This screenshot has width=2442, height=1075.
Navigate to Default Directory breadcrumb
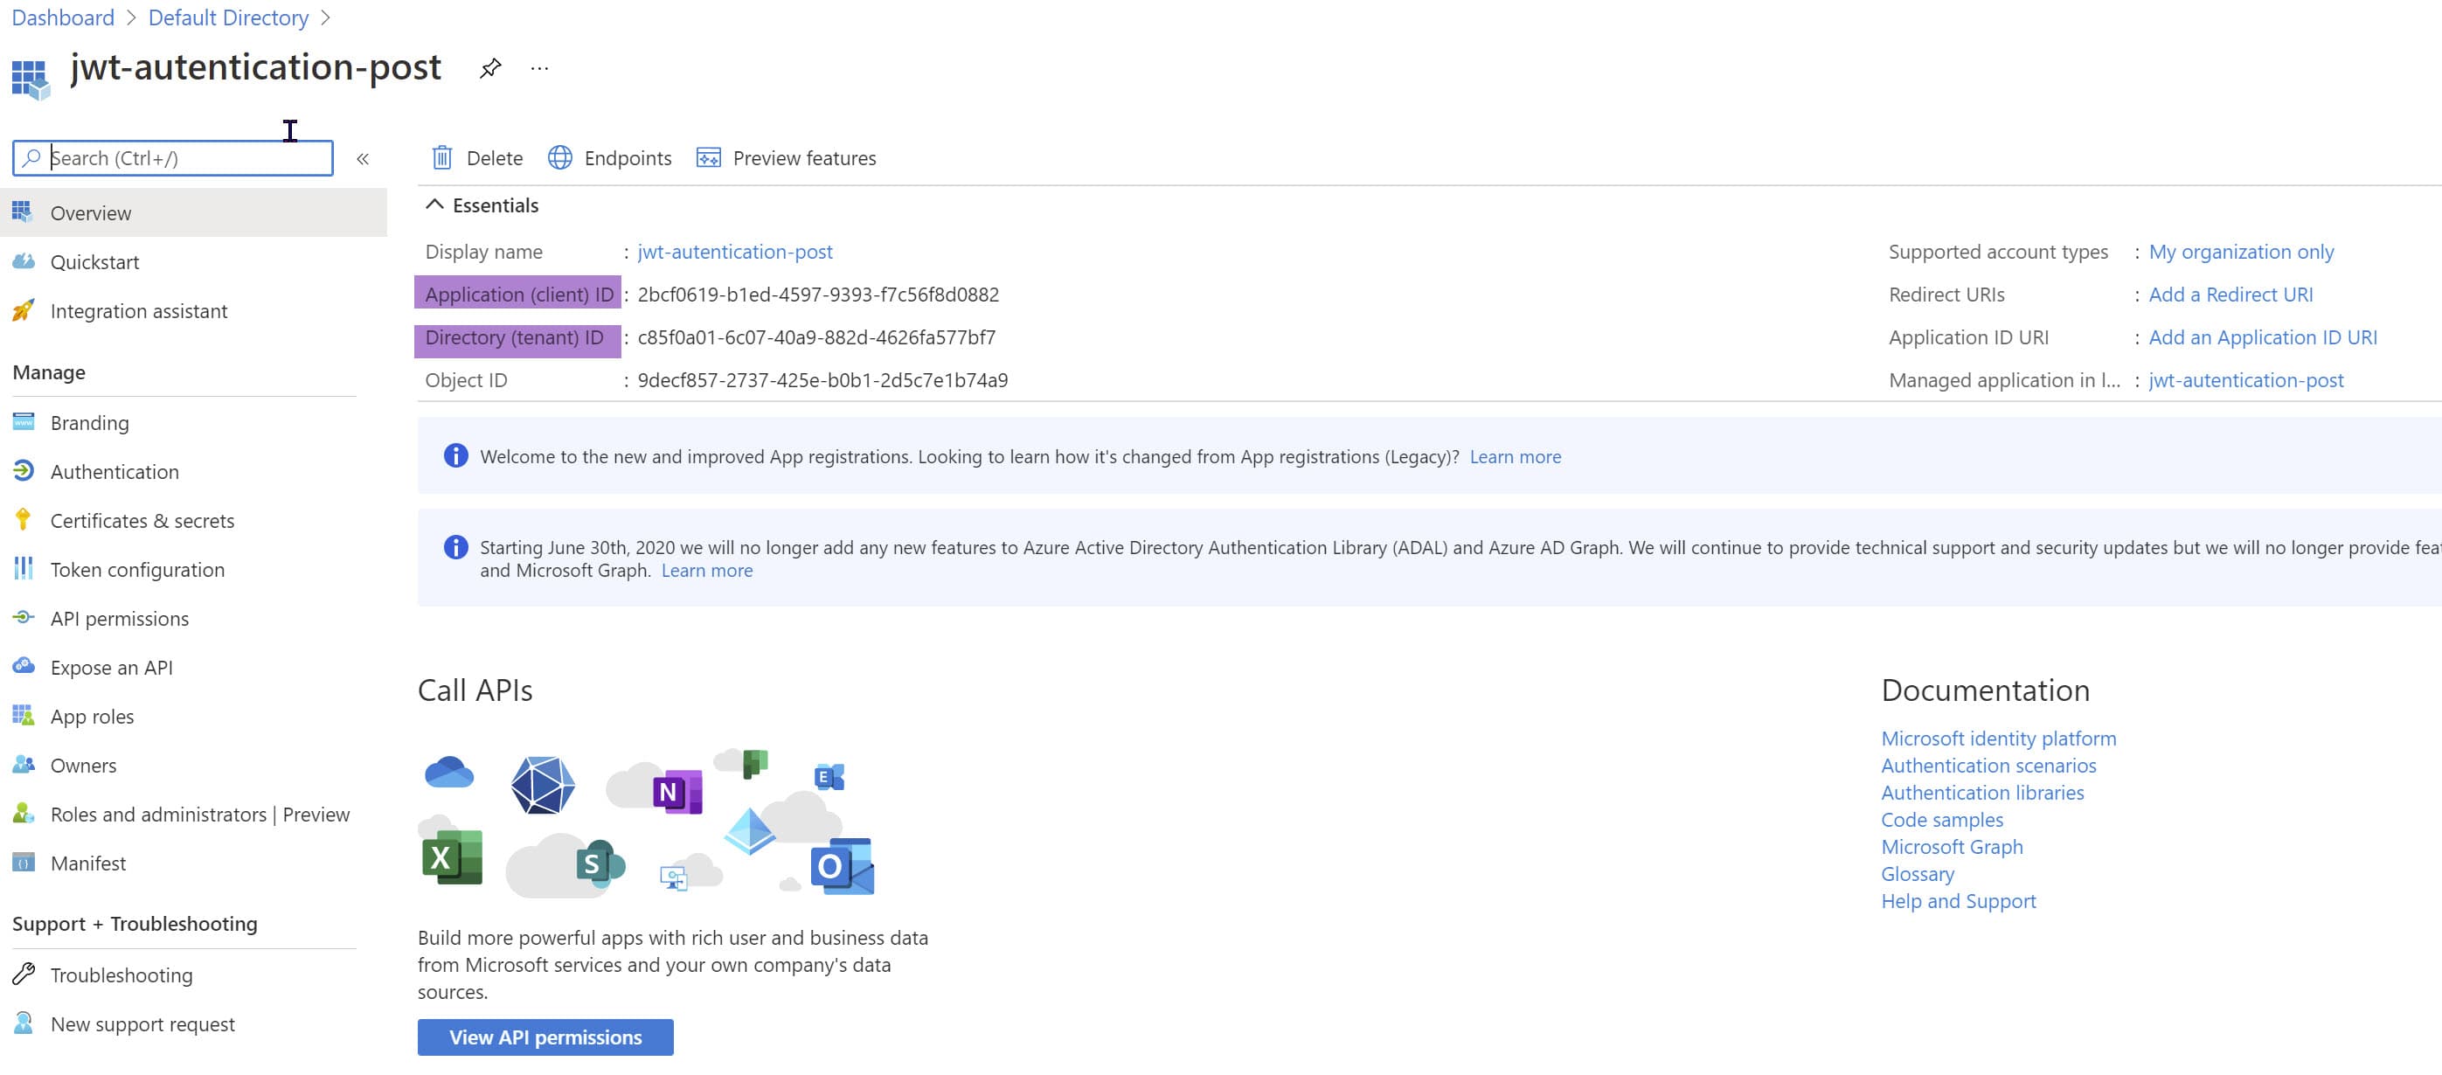[228, 18]
